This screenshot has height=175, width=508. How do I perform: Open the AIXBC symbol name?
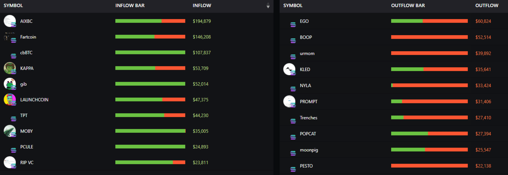(x=26, y=21)
